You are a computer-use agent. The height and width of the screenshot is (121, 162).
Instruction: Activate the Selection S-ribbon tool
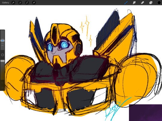click(x=27, y=3)
